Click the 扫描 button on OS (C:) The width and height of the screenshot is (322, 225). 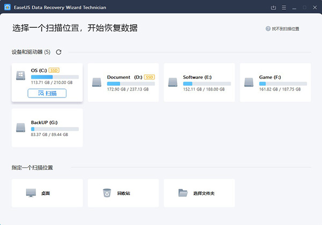[x=47, y=93]
